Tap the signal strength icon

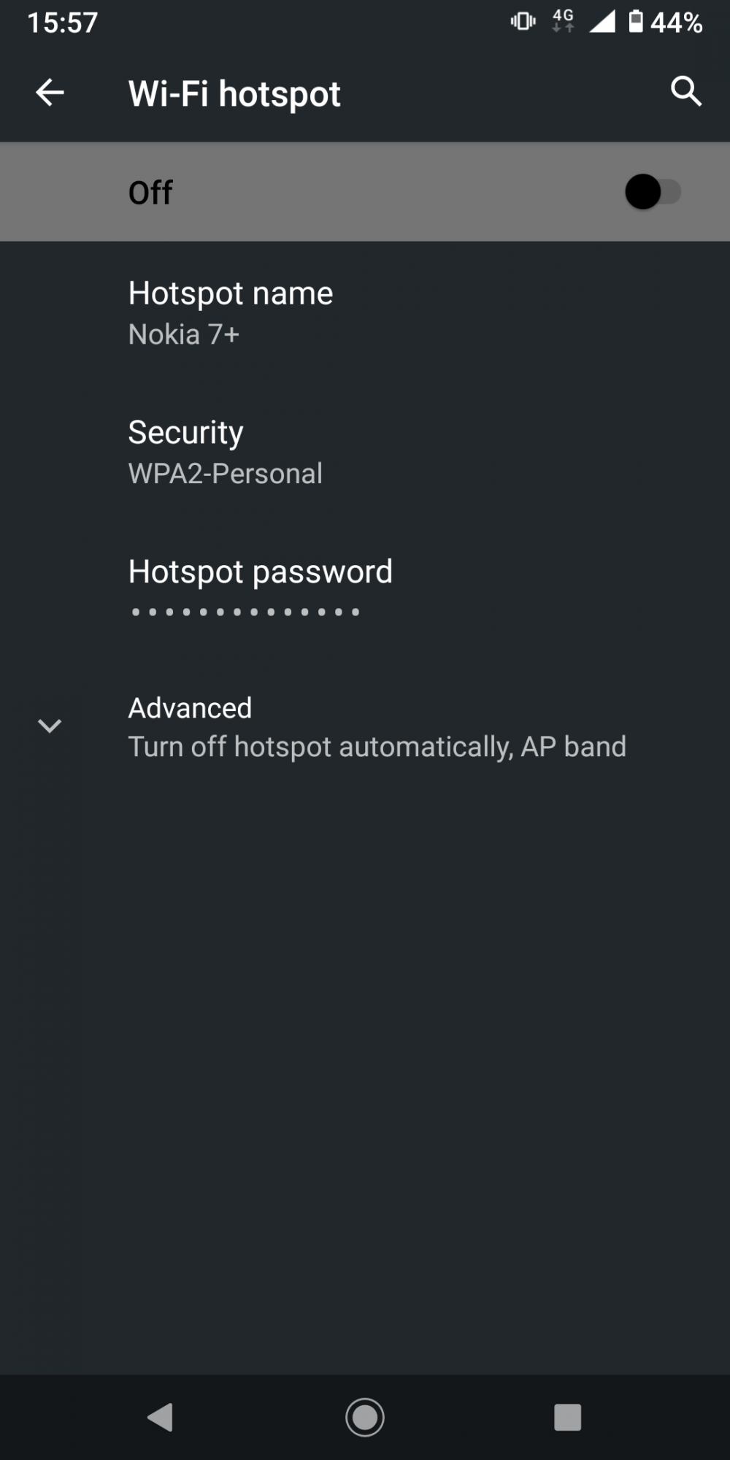click(602, 21)
